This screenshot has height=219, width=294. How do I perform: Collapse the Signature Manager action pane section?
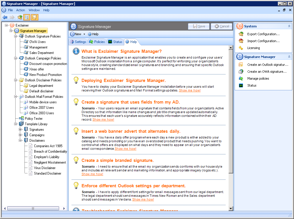tap(289, 57)
